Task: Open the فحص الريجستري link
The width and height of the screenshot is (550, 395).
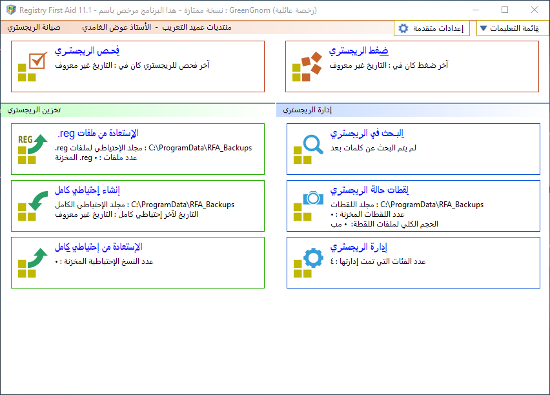Action: pyautogui.click(x=87, y=51)
